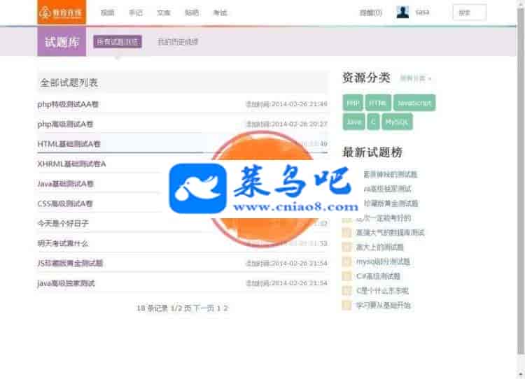Filter by the MySQL category tag
The height and width of the screenshot is (379, 525).
[x=397, y=122]
